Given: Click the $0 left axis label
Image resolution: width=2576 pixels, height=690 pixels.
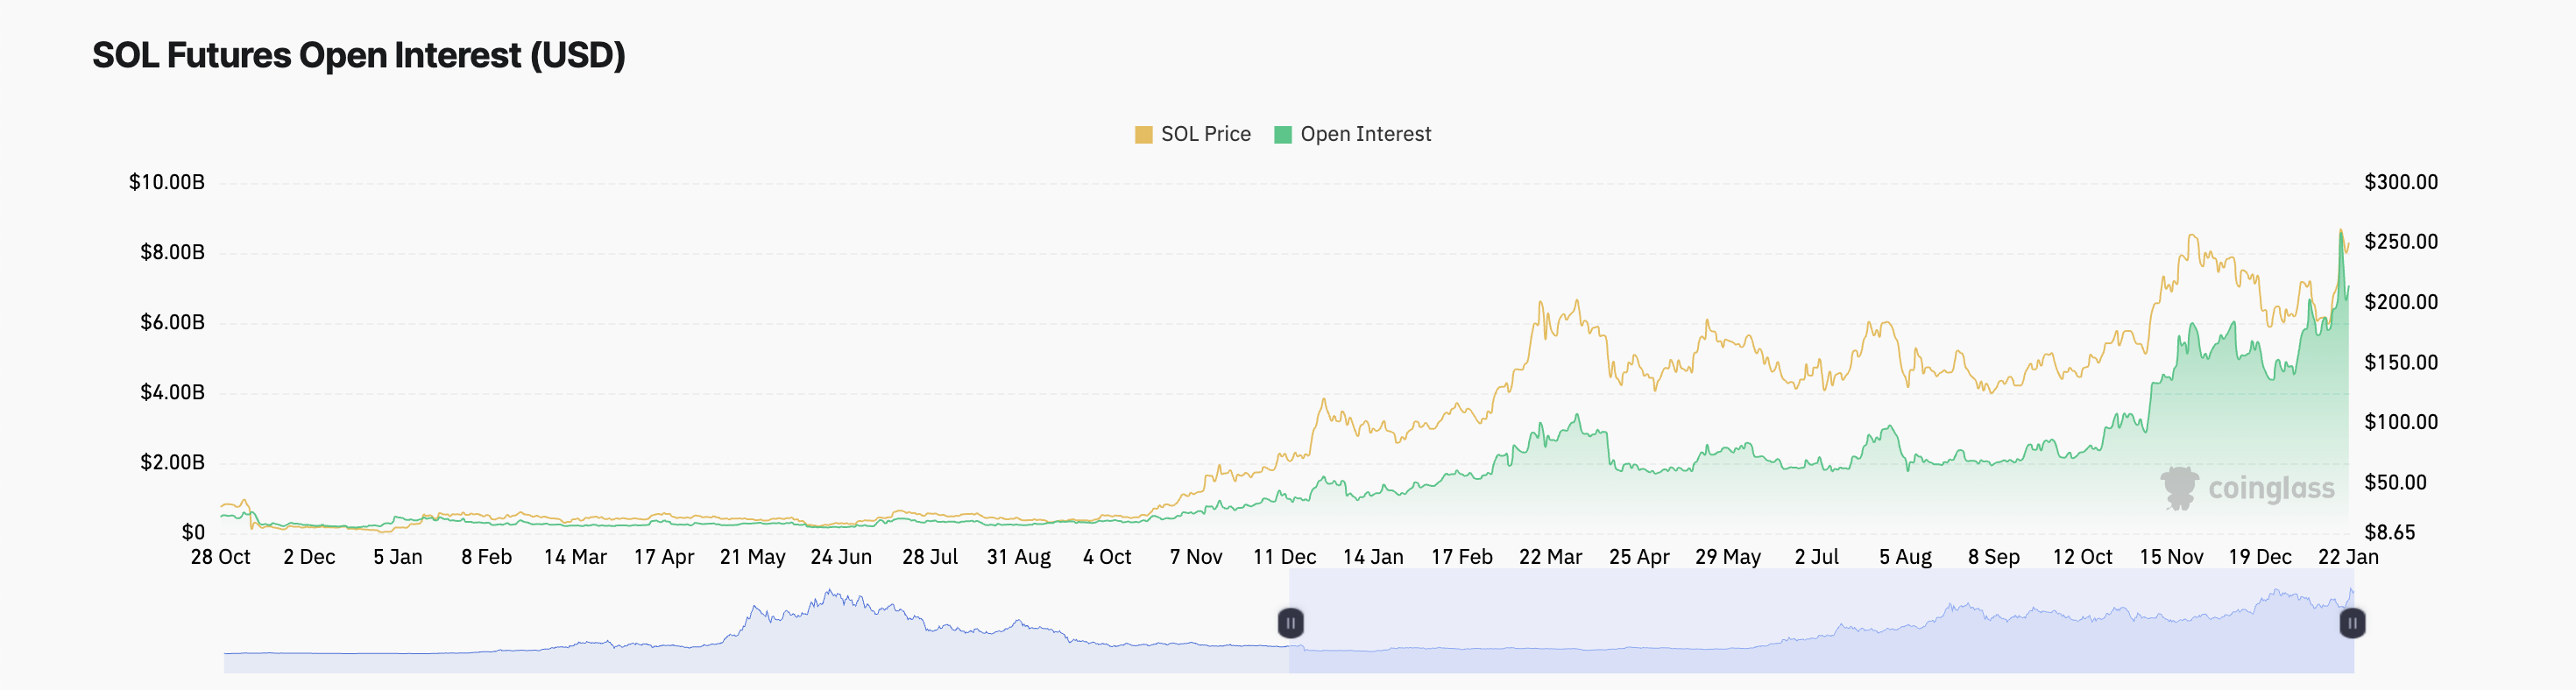Looking at the screenshot, I should [193, 532].
